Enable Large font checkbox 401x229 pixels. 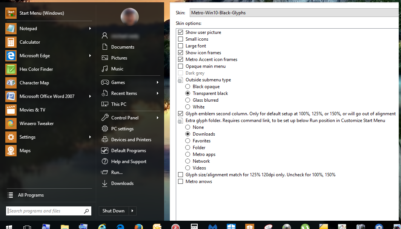[181, 46]
